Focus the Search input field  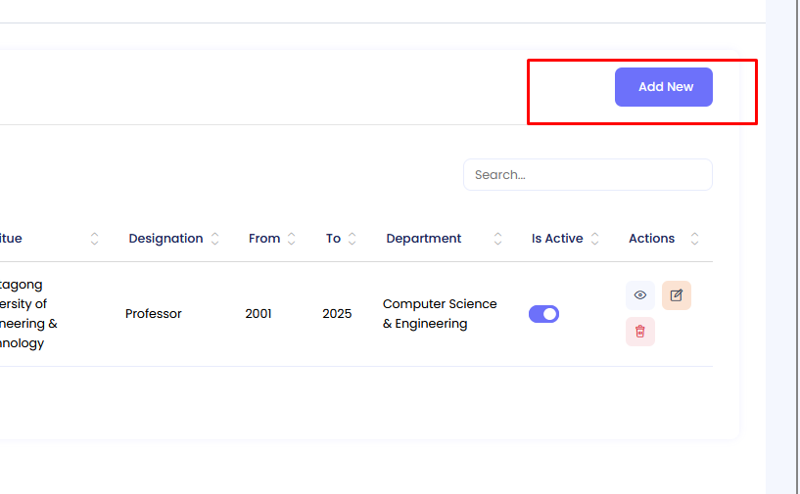coord(588,175)
